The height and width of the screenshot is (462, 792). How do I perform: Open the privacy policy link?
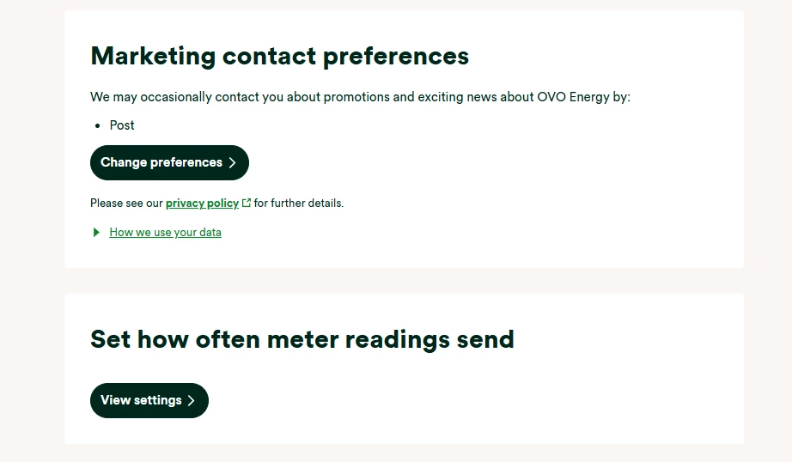point(202,204)
